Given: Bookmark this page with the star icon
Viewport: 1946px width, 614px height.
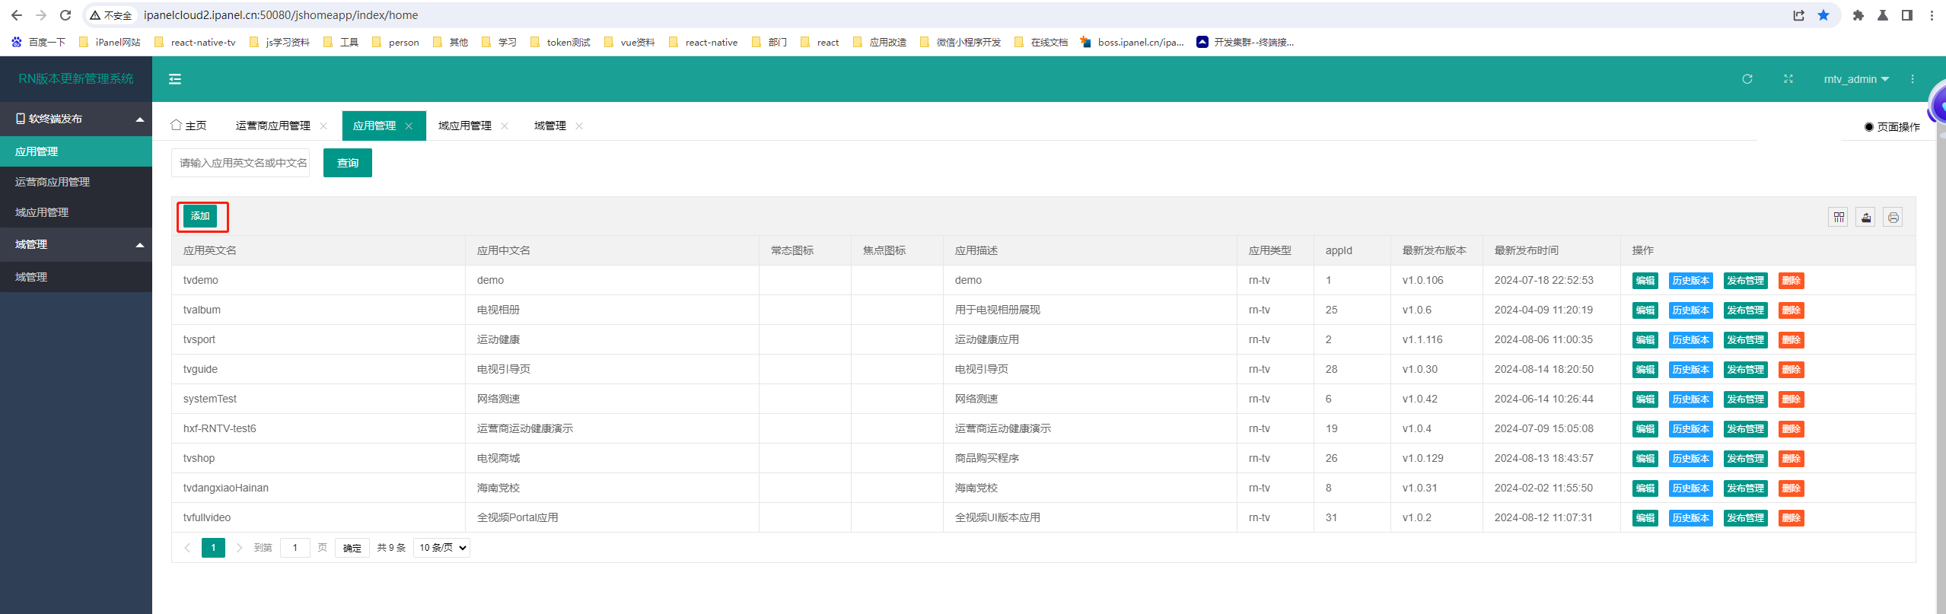Looking at the screenshot, I should coord(1823,15).
